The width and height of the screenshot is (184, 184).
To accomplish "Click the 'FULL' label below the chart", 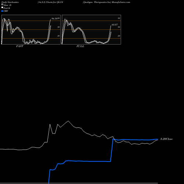I will pos(80,46).
